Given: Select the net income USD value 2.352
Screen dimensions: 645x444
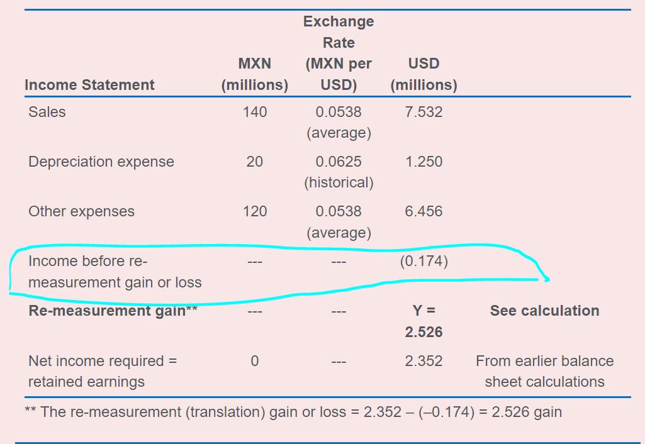Looking at the screenshot, I should tap(423, 361).
